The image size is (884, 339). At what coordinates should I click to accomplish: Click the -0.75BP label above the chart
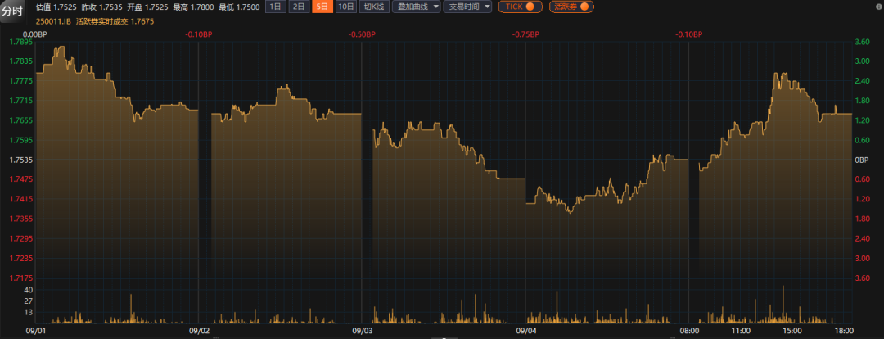pyautogui.click(x=525, y=34)
